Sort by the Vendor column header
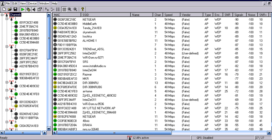The height and width of the screenshot is (140, 272). click(192, 15)
